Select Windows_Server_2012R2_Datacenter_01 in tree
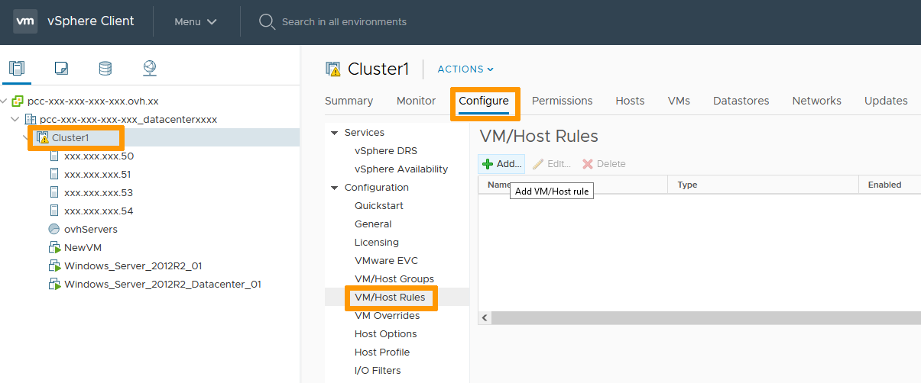Screen dimensions: 921x383 pos(163,284)
